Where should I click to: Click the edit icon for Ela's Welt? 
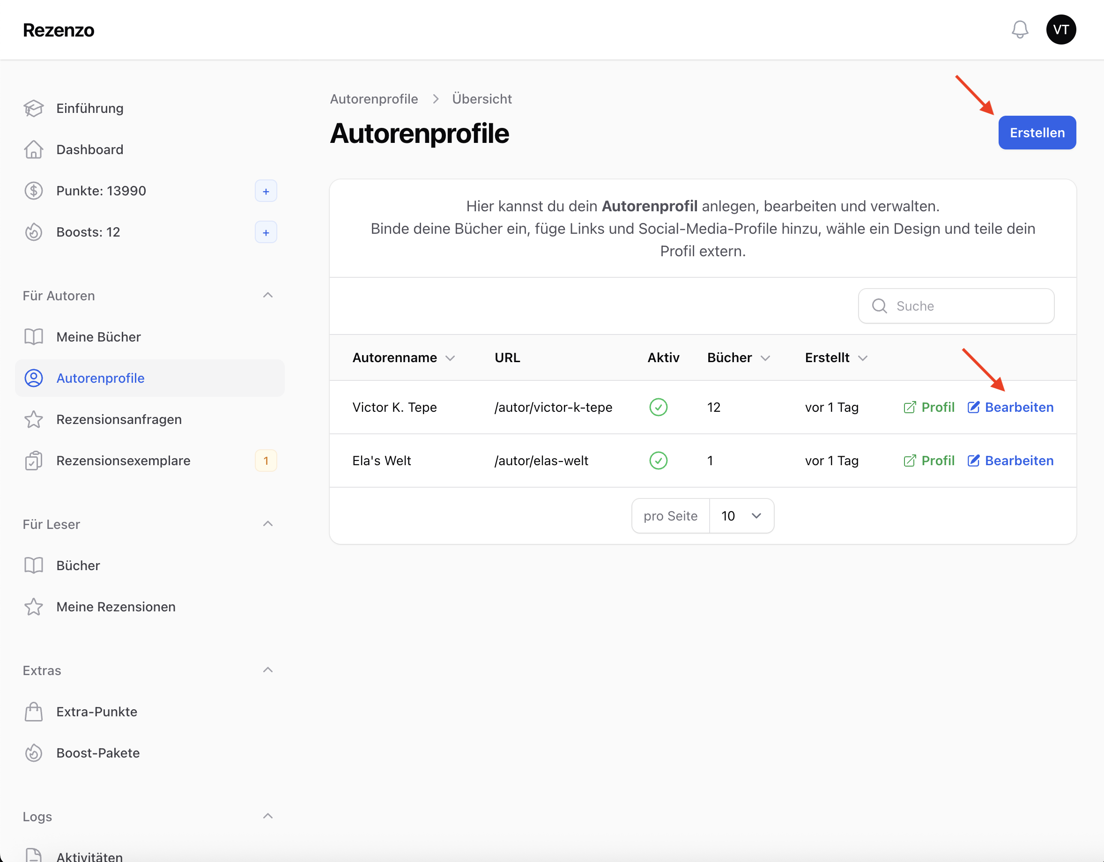(x=973, y=461)
